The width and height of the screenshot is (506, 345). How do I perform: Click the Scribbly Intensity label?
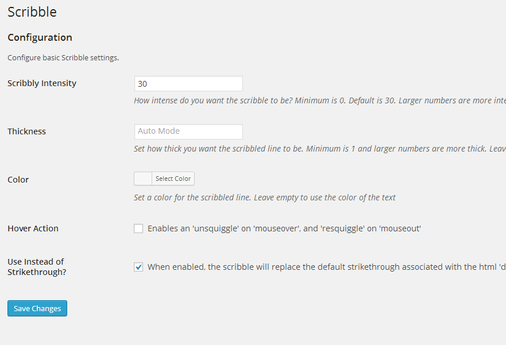click(x=42, y=83)
